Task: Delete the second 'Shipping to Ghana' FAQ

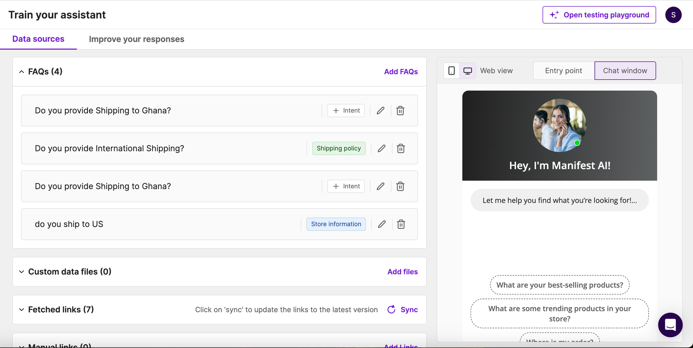Action: click(x=400, y=186)
